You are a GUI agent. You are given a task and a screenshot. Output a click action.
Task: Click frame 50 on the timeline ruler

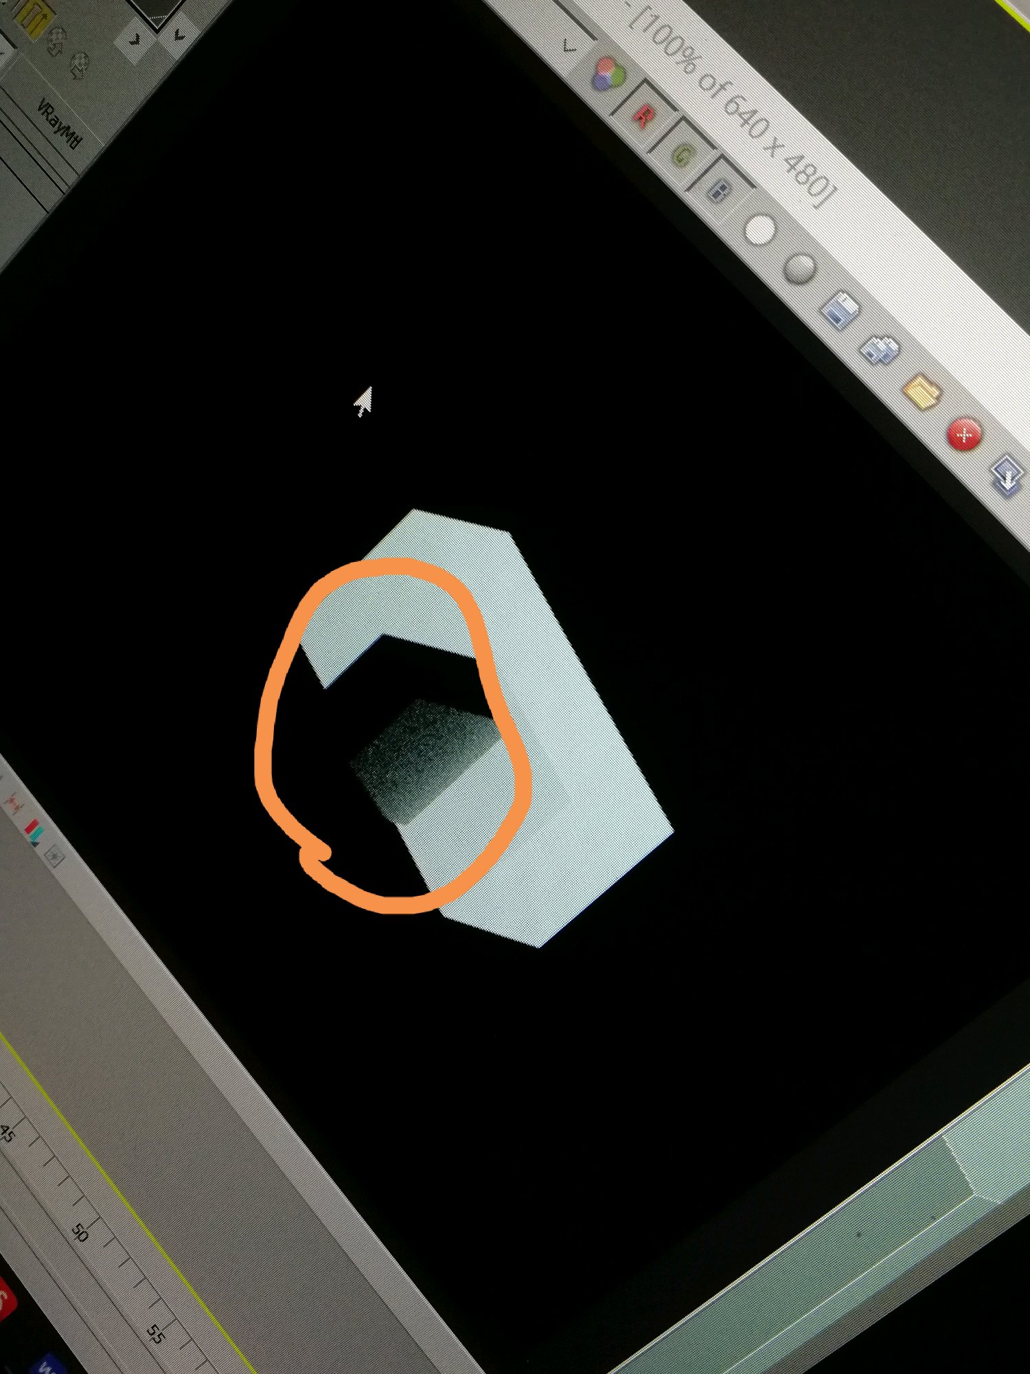[x=80, y=1232]
